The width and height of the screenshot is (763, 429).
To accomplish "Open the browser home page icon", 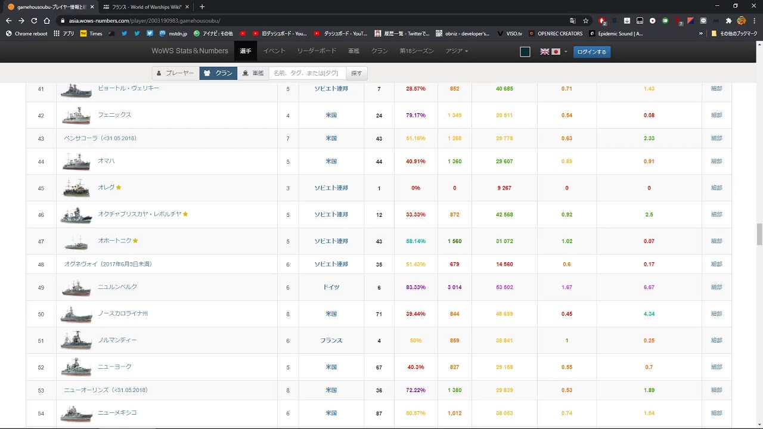I will [47, 20].
